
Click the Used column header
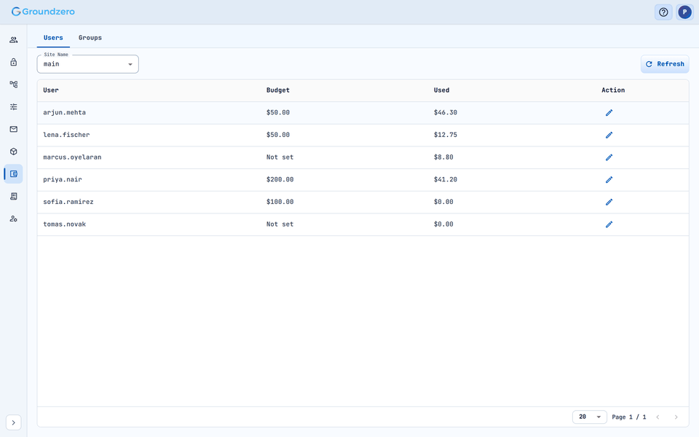[441, 90]
